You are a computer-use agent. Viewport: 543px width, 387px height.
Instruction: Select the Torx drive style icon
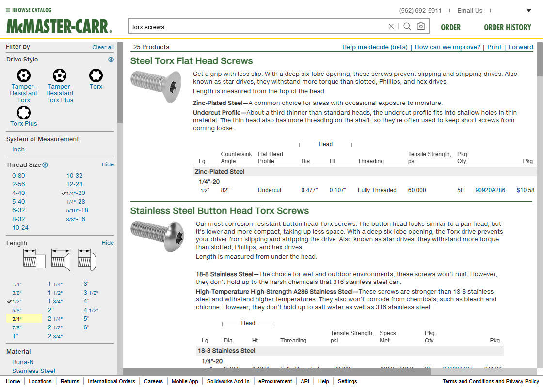(96, 75)
